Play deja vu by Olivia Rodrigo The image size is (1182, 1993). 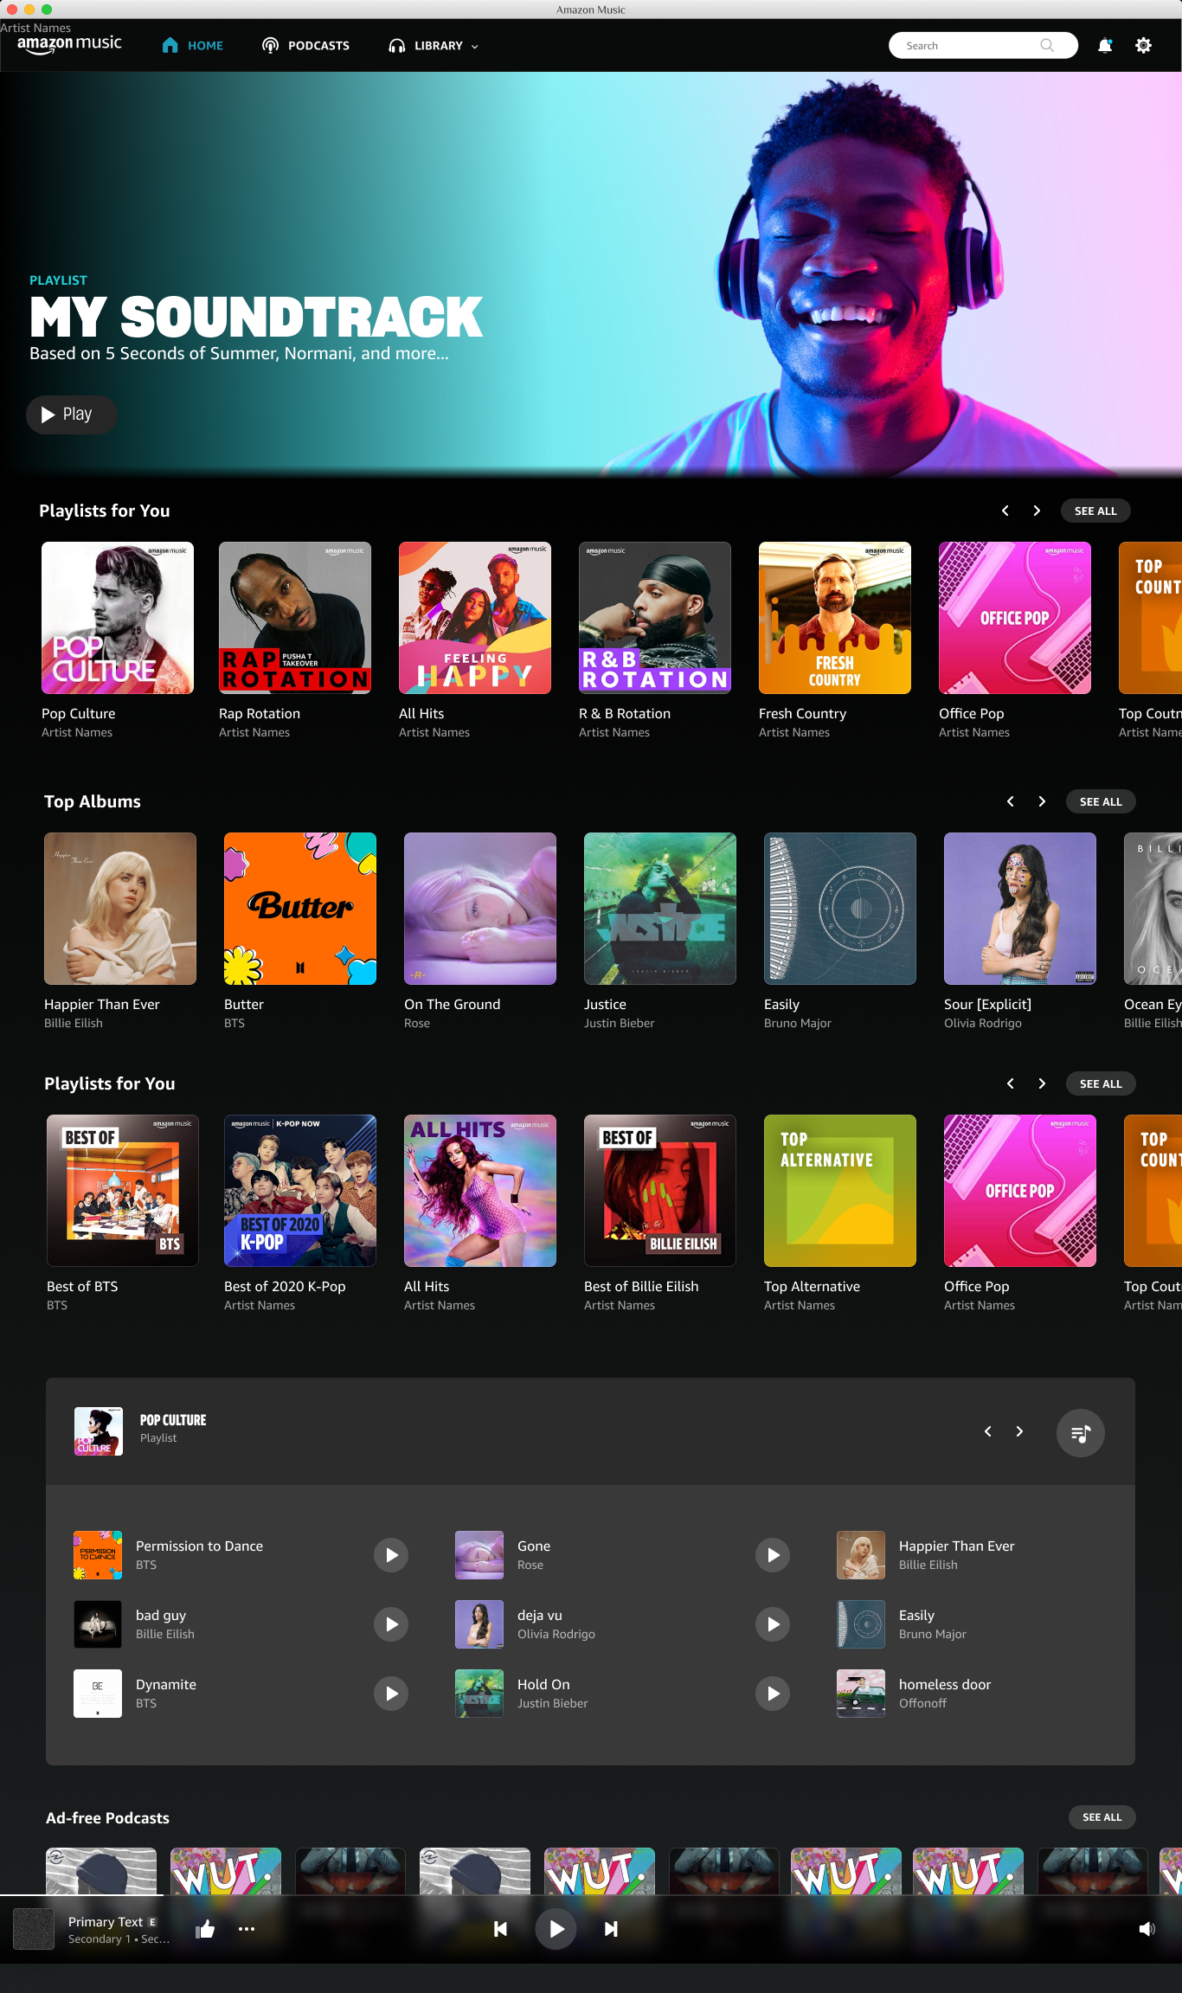(773, 1624)
